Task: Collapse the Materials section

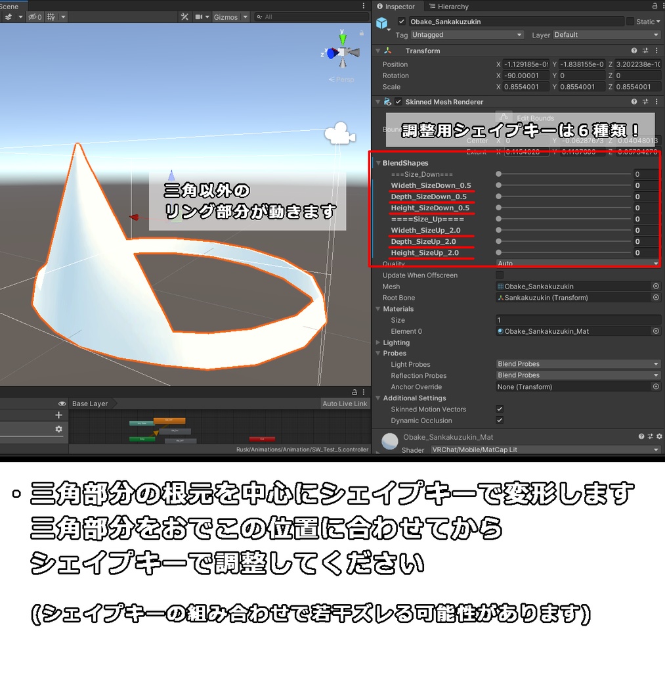Action: coord(378,309)
